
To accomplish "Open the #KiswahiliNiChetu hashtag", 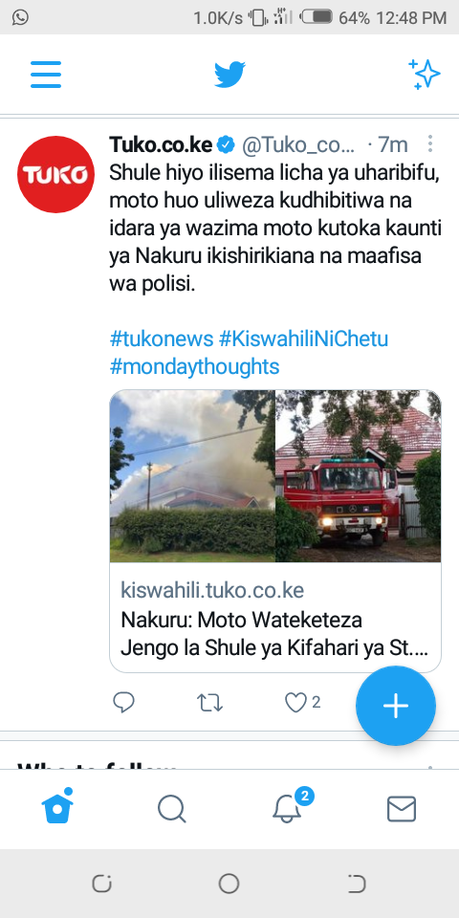I will pos(303,339).
